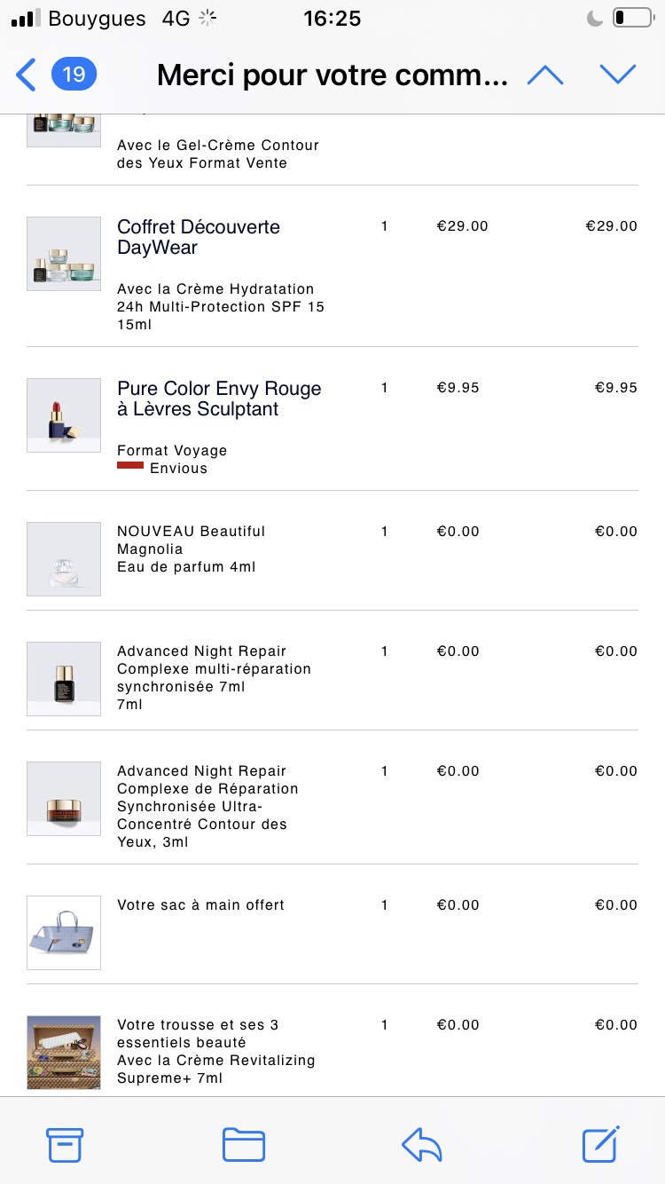
Task: Compose a new email with the pencil icon
Action: tap(601, 1143)
